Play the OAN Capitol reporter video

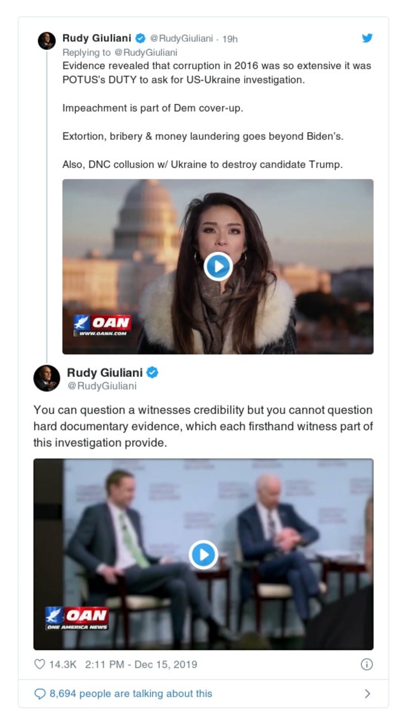[218, 266]
